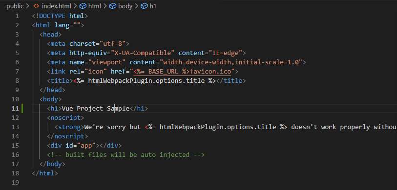Select the 'public' breadcrumb folder
The width and height of the screenshot is (397, 190).
click(x=15, y=6)
